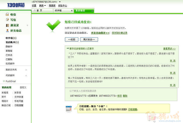Close the 收件箱 tab

(x=72, y=10)
